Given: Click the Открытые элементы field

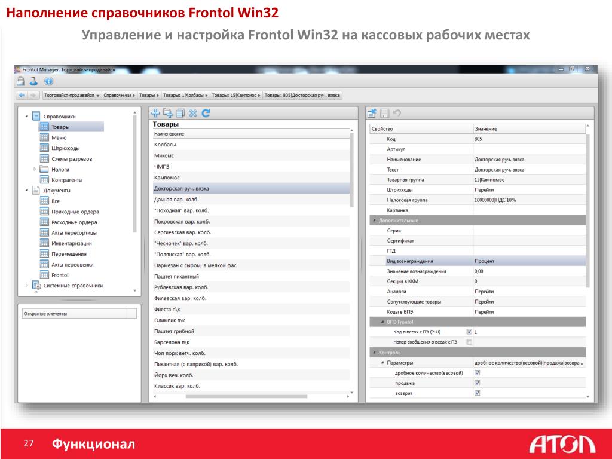Looking at the screenshot, I should (x=79, y=313).
